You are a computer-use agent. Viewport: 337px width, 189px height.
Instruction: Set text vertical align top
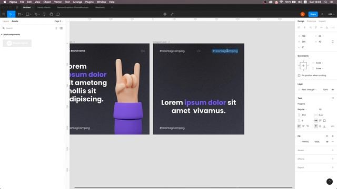(x=316, y=126)
